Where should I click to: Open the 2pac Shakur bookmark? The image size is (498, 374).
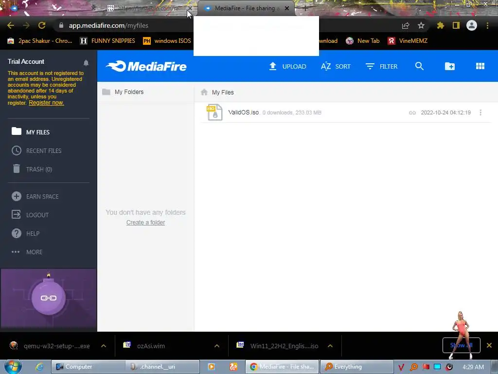[40, 41]
